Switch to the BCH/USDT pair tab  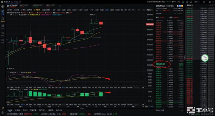point(51,6)
